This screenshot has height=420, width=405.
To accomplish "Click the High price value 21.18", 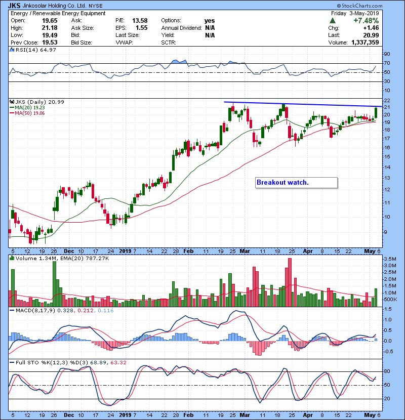I will [50, 28].
